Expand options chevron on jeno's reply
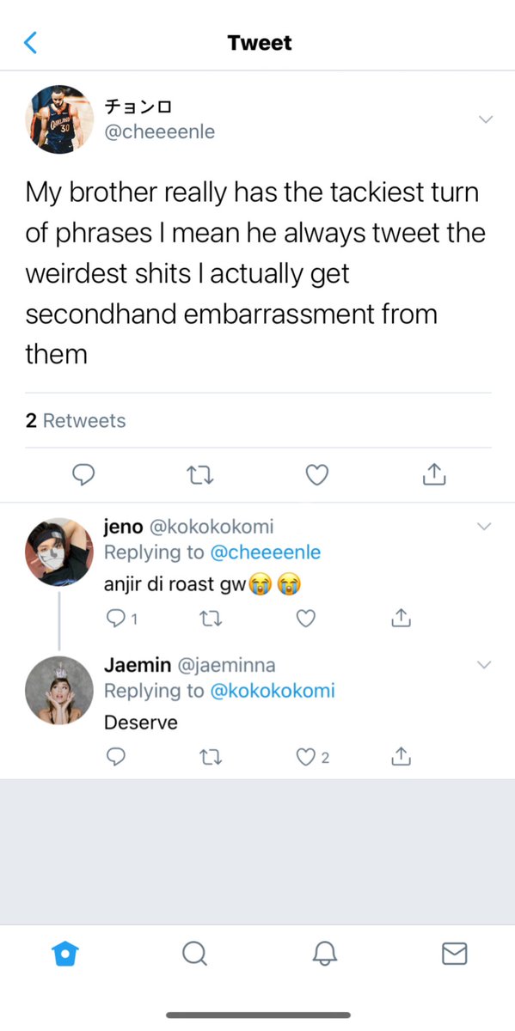The height and width of the screenshot is (1031, 515). [484, 526]
